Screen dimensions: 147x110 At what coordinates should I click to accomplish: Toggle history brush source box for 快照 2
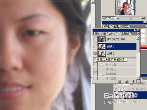(95, 54)
